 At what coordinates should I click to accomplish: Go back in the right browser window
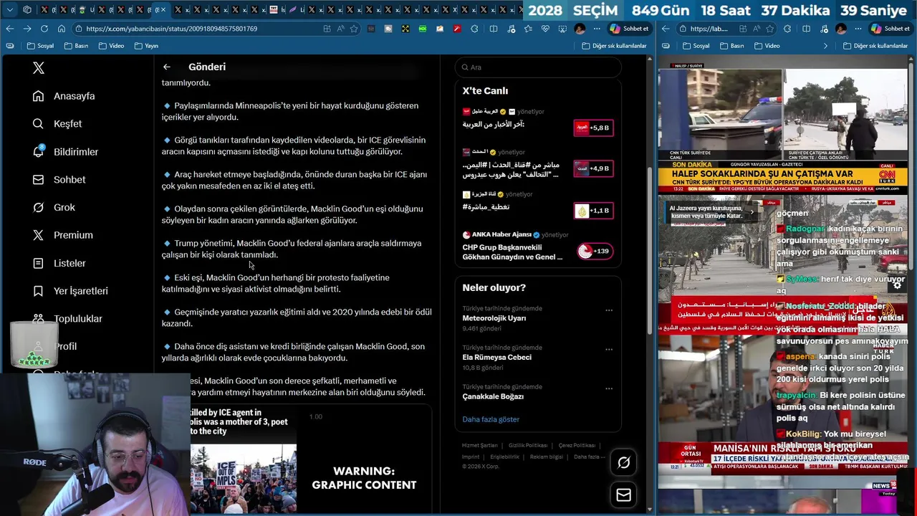[x=666, y=29]
